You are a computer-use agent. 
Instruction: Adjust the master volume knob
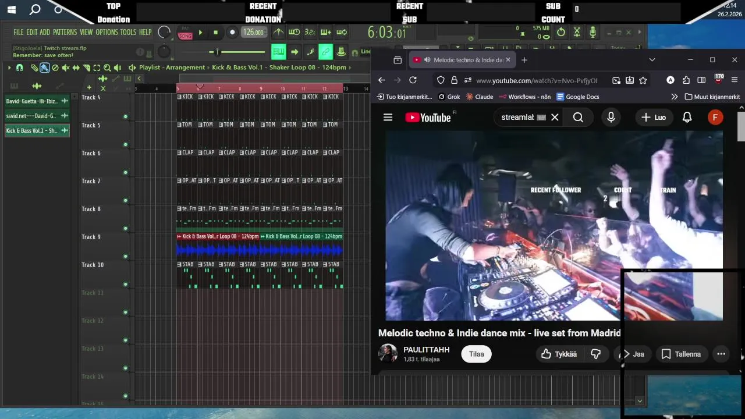(x=165, y=33)
